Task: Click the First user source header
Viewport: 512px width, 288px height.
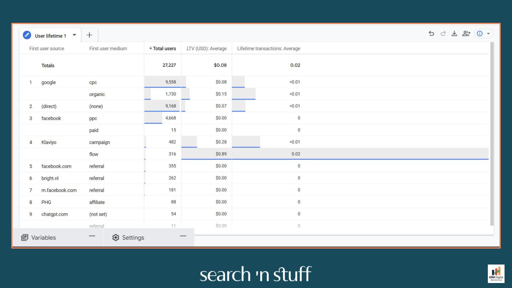Action: pyautogui.click(x=47, y=48)
